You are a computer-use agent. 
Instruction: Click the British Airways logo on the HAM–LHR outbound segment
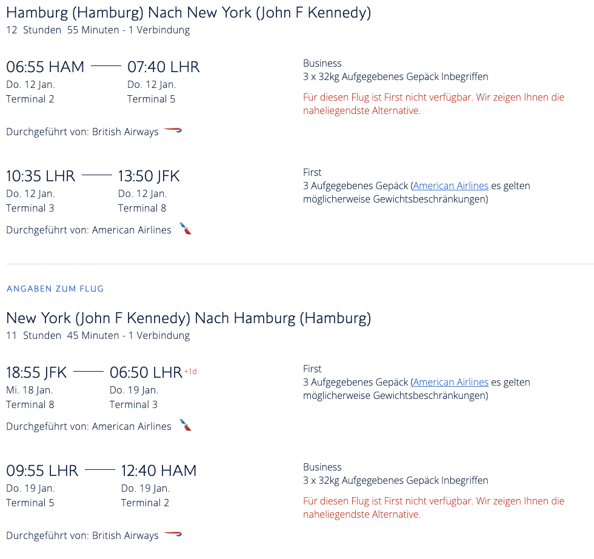pos(173,131)
